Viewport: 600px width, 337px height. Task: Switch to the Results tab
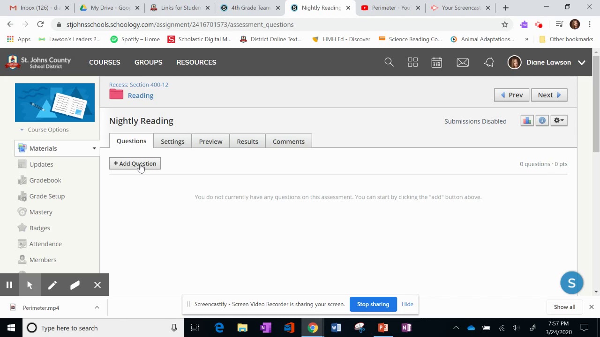pyautogui.click(x=247, y=141)
